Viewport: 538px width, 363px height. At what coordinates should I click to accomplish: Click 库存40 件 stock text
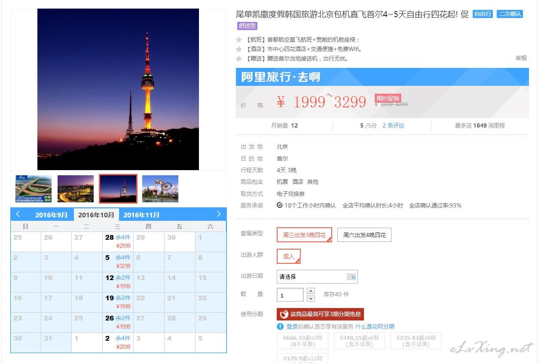336,294
